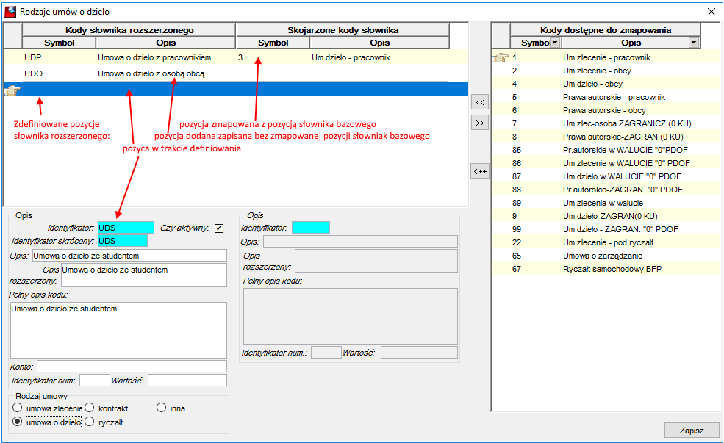Click the 'Kody słownika rozszerzonego' header
The height and width of the screenshot is (443, 724).
[x=129, y=30]
